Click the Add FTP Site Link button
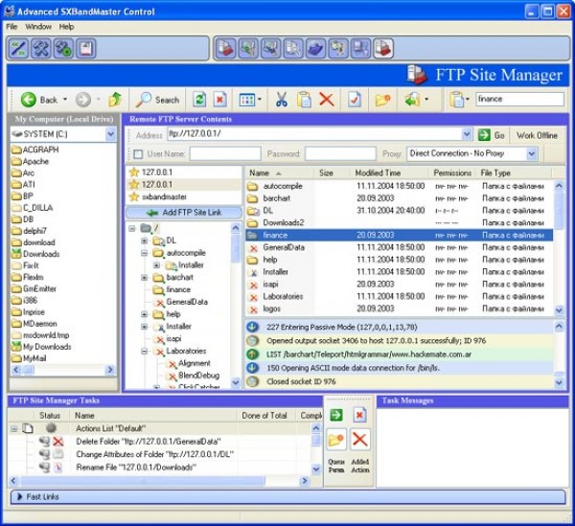Screen dimensions: 575x526 click(184, 212)
